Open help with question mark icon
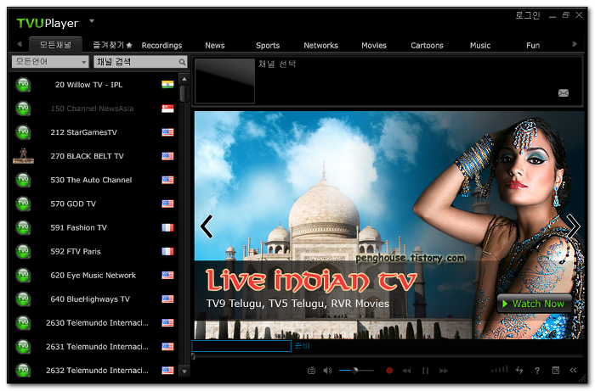Viewport: 595px width, 391px height. click(x=537, y=371)
